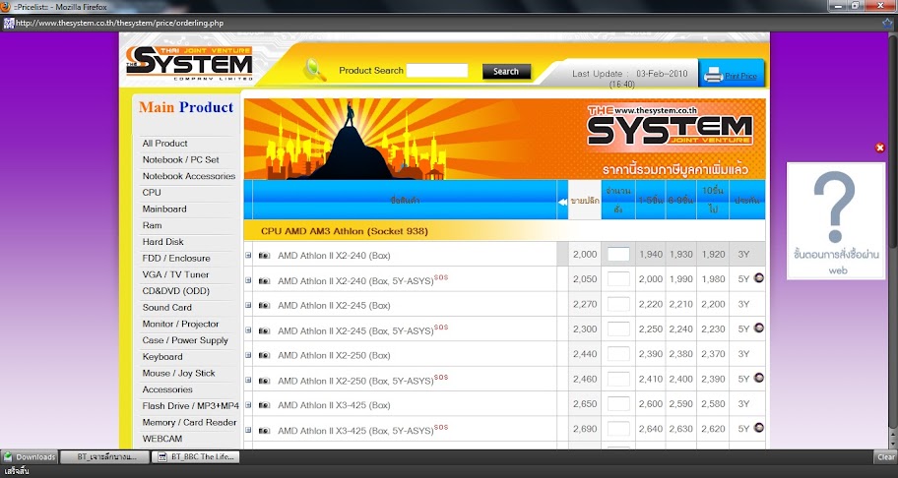Viewport: 898px width, 478px height.
Task: Click the quantity box for X2-250 (Box, 5Y-ASYS)
Action: [618, 379]
